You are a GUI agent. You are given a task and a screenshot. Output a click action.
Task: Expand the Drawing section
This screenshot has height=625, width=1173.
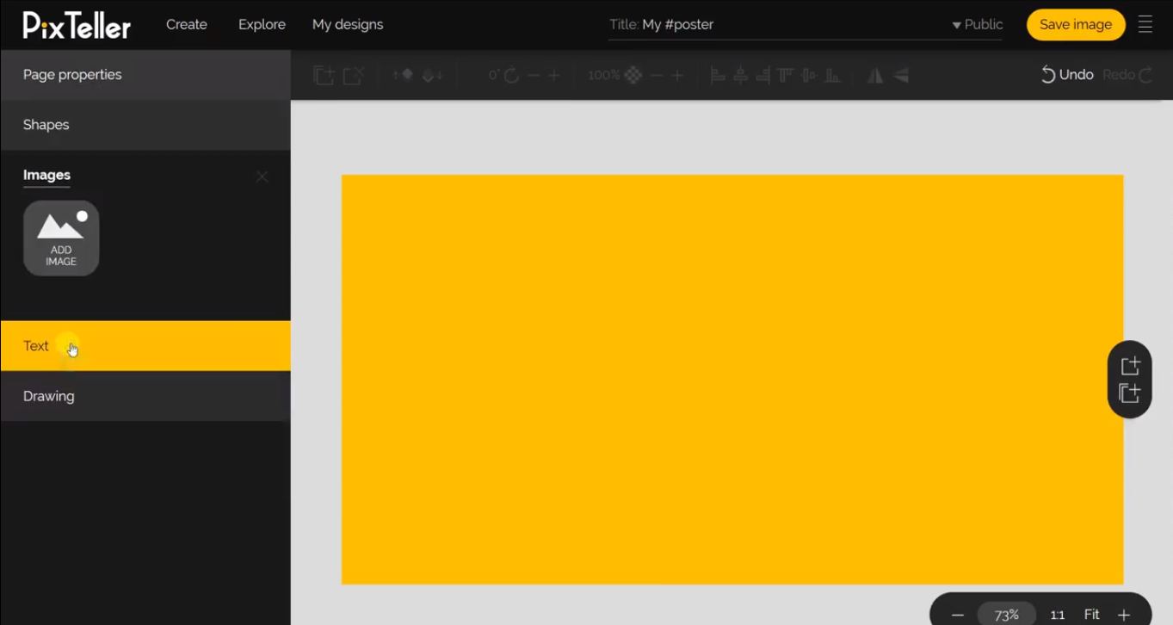[x=49, y=396]
